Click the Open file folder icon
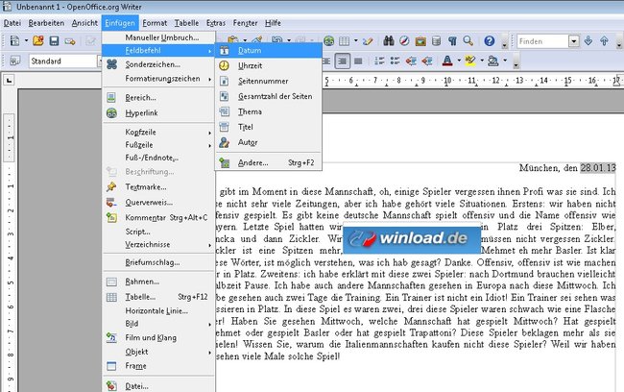Image resolution: width=624 pixels, height=392 pixels. click(x=38, y=40)
